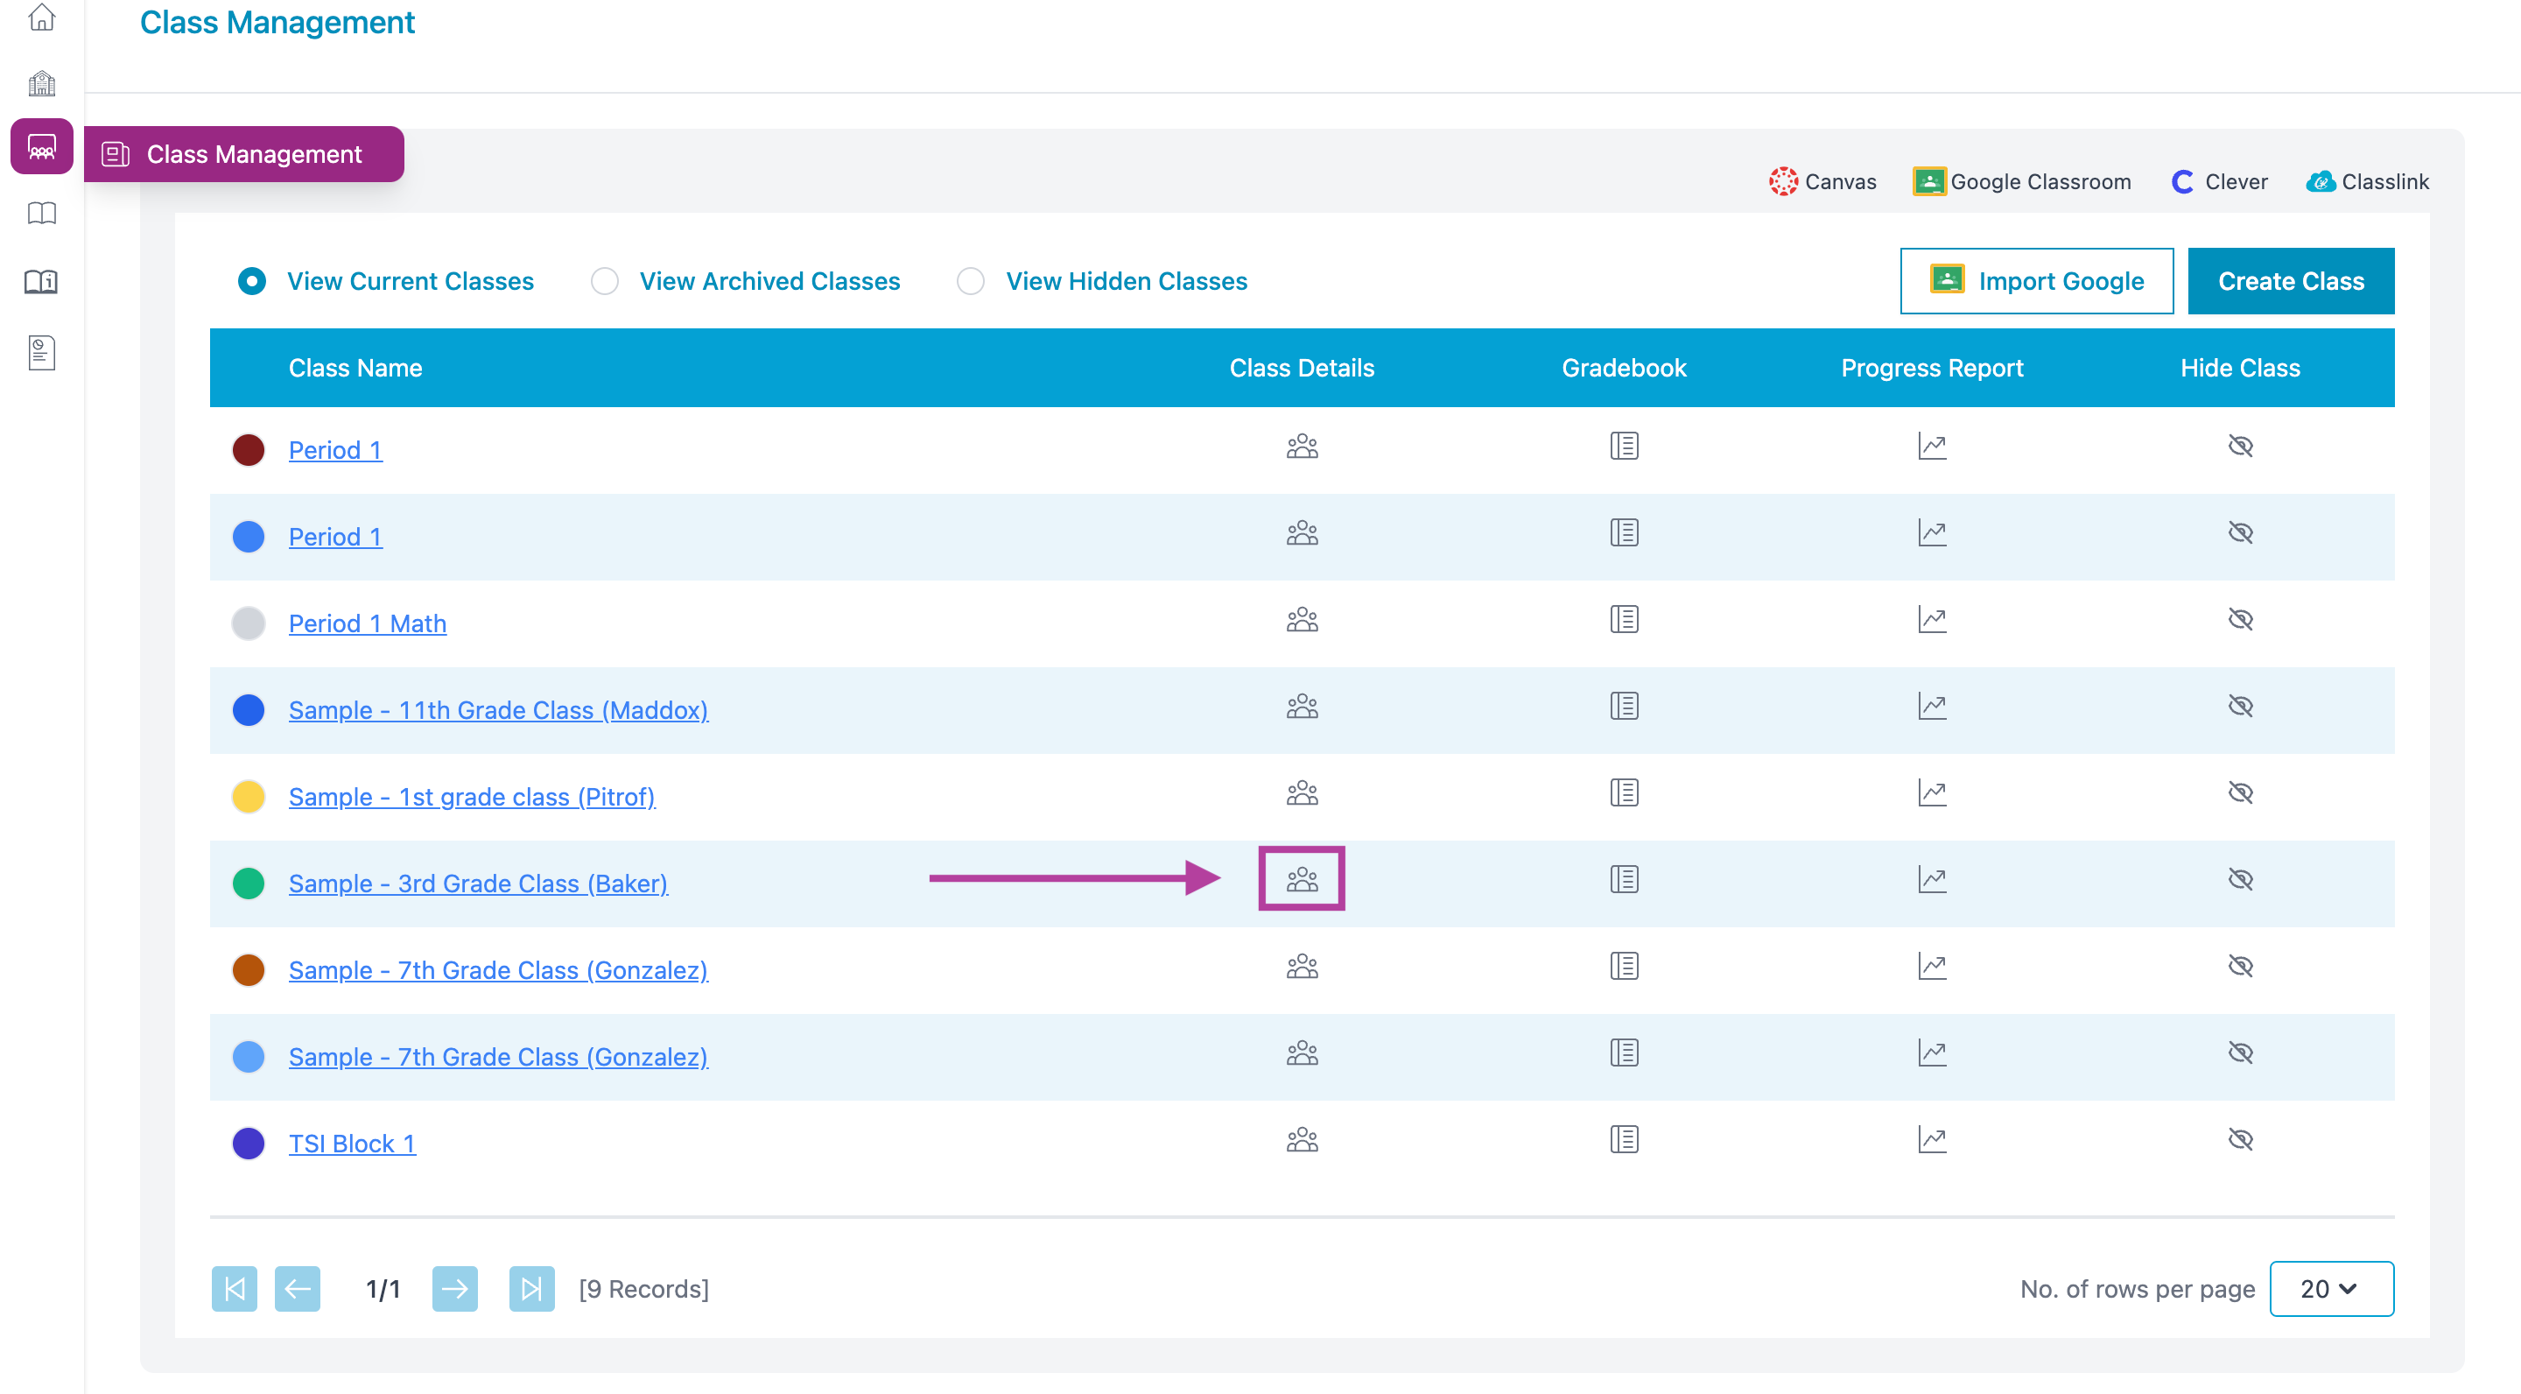Open progress report for 3rd Grade Baker
Image resolution: width=2521 pixels, height=1394 pixels.
click(x=1932, y=879)
